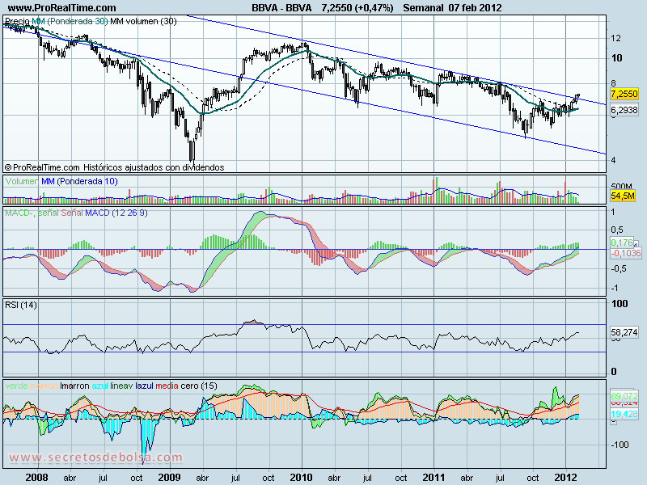
Task: Click the MM volumen (30) legend entry
Action: click(143, 21)
